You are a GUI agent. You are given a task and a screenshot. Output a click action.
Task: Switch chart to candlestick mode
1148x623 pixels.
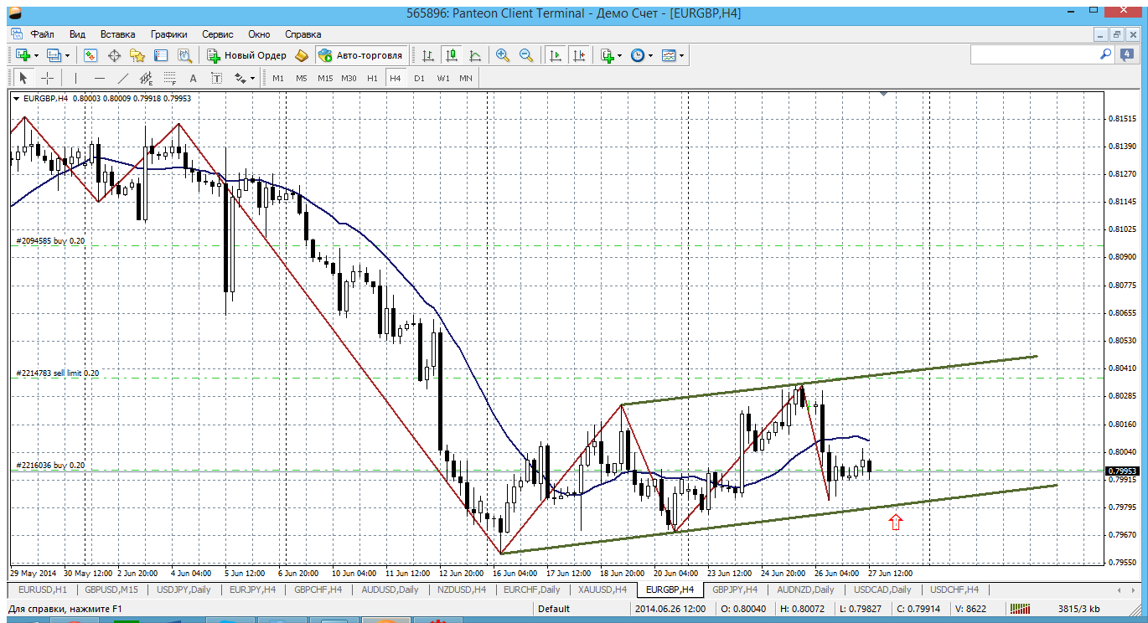click(x=452, y=55)
